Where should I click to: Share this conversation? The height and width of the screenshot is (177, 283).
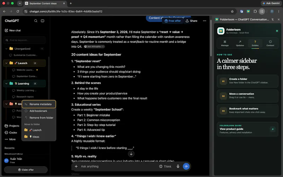(x=191, y=21)
